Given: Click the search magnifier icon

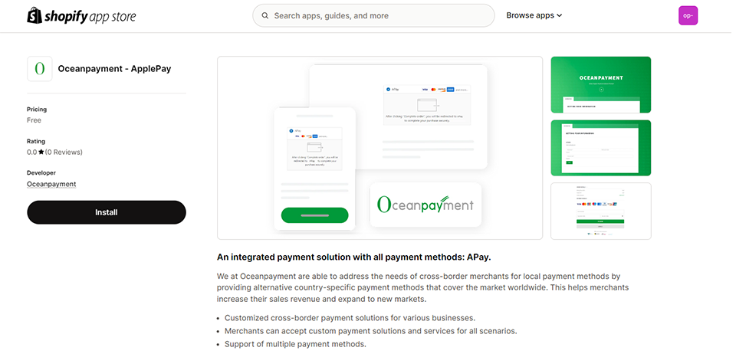Looking at the screenshot, I should point(265,15).
